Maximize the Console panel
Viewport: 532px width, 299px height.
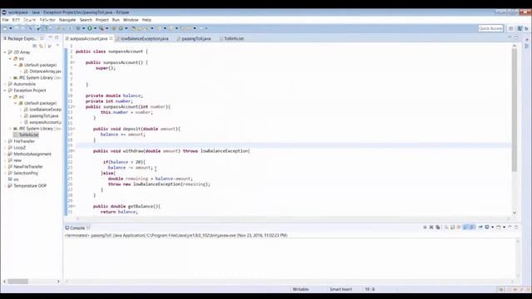click(x=516, y=227)
